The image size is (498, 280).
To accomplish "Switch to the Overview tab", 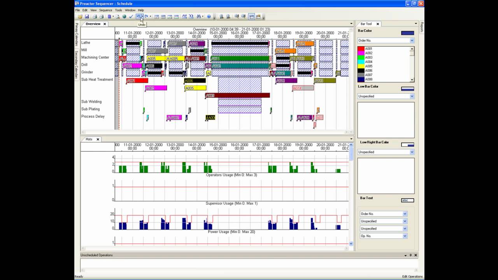I will pyautogui.click(x=93, y=24).
